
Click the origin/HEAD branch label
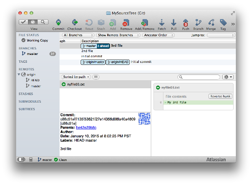(x=118, y=62)
